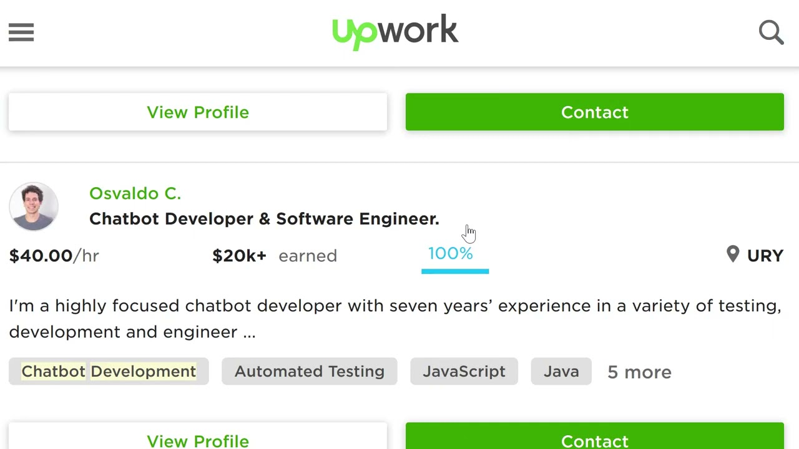Choose the JavaScript skill tag

point(464,372)
